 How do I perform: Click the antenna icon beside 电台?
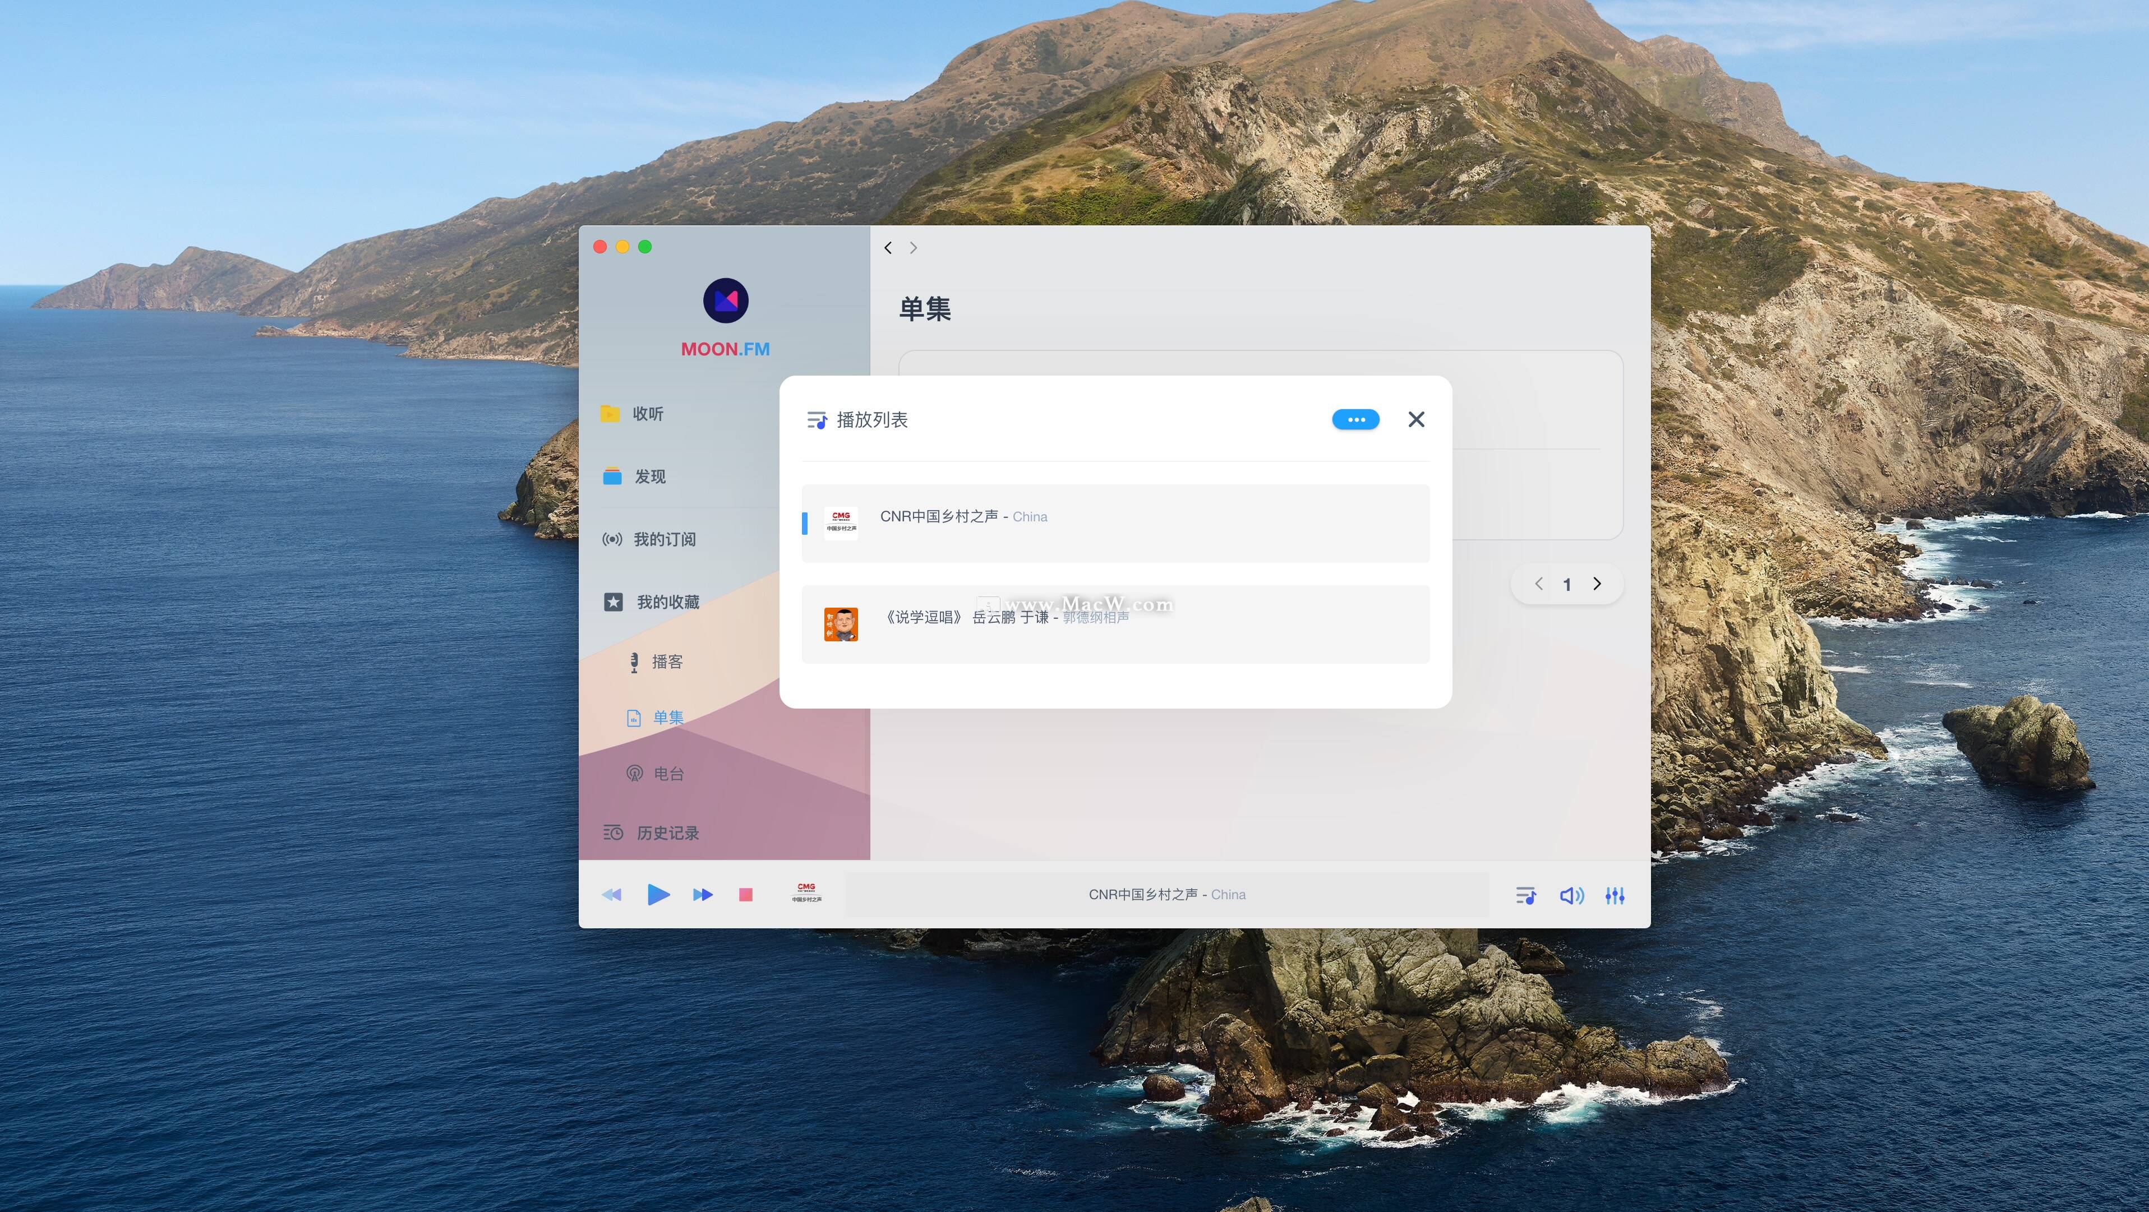(635, 773)
